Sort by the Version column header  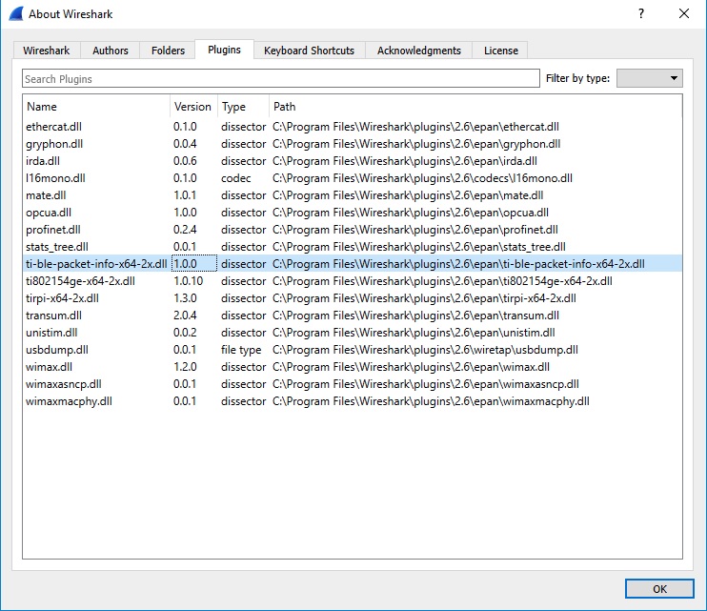coord(193,107)
